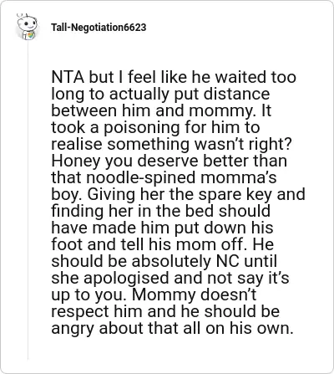
Task: Click the words "Mommy doesn't" in the comment
Action: point(194,295)
